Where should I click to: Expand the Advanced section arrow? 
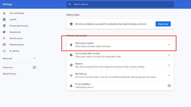click(x=34, y=58)
